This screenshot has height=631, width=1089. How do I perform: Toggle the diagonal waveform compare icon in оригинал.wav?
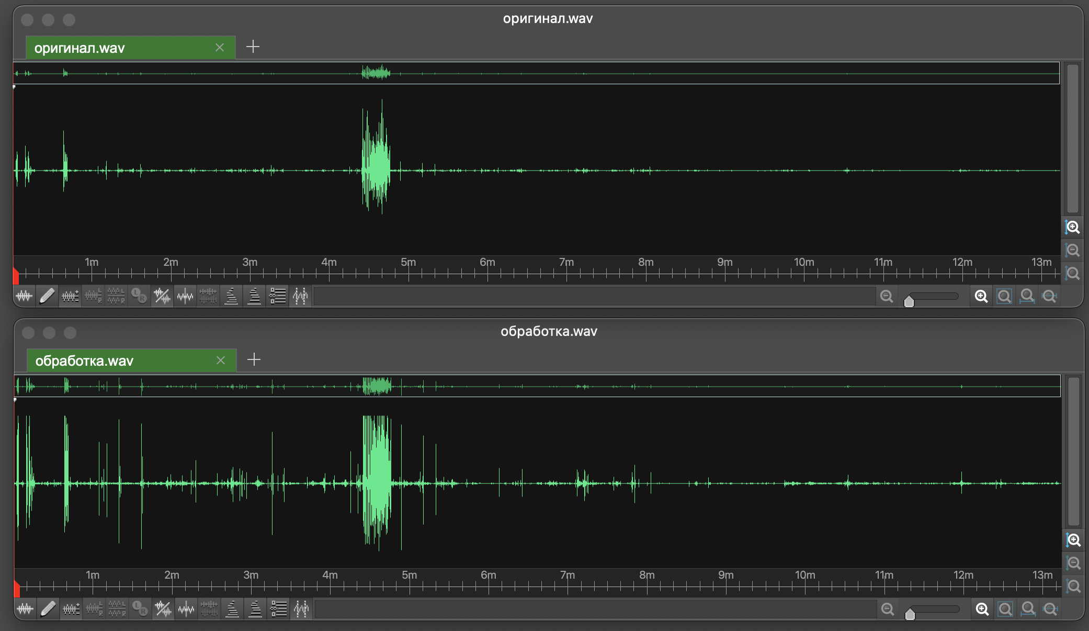click(x=162, y=296)
